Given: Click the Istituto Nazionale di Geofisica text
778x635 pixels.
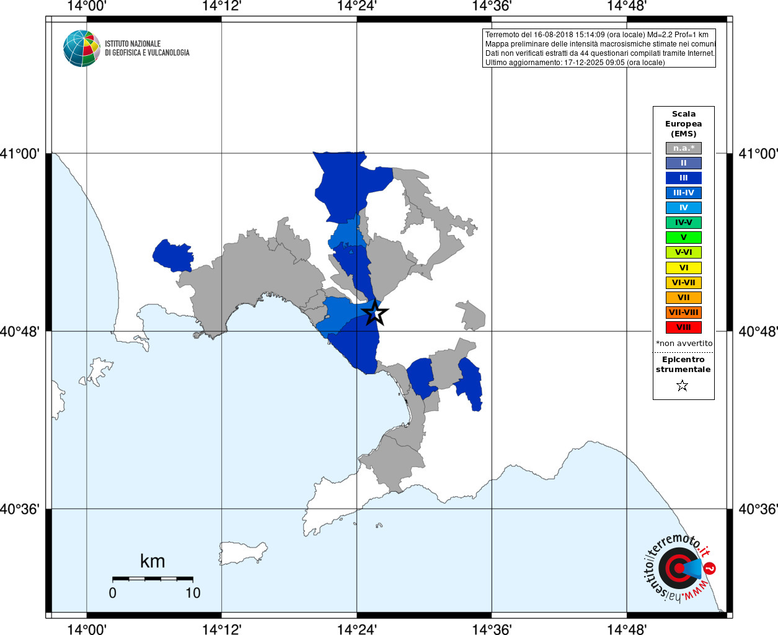Looking at the screenshot, I should pyautogui.click(x=147, y=48).
